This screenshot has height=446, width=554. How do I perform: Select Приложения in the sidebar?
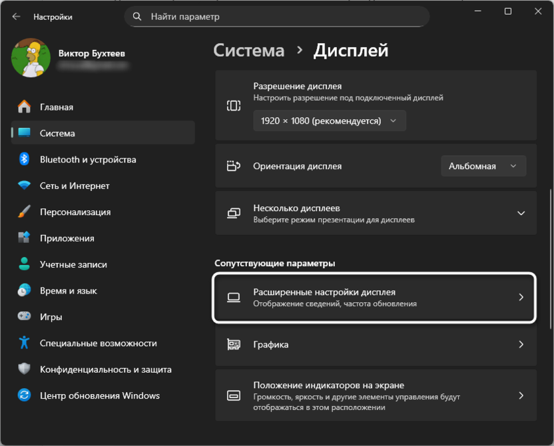point(67,238)
